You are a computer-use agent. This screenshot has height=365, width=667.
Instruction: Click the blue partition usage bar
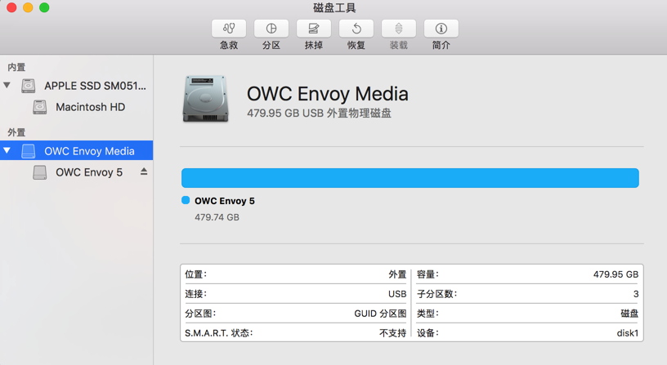point(410,178)
